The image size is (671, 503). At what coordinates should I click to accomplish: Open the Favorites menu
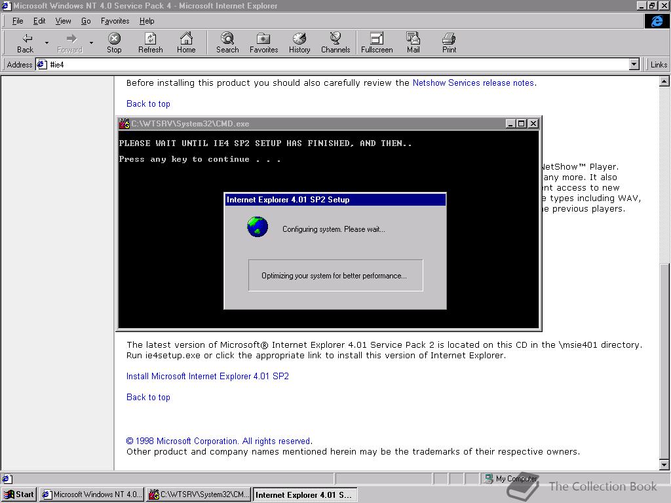pyautogui.click(x=115, y=21)
